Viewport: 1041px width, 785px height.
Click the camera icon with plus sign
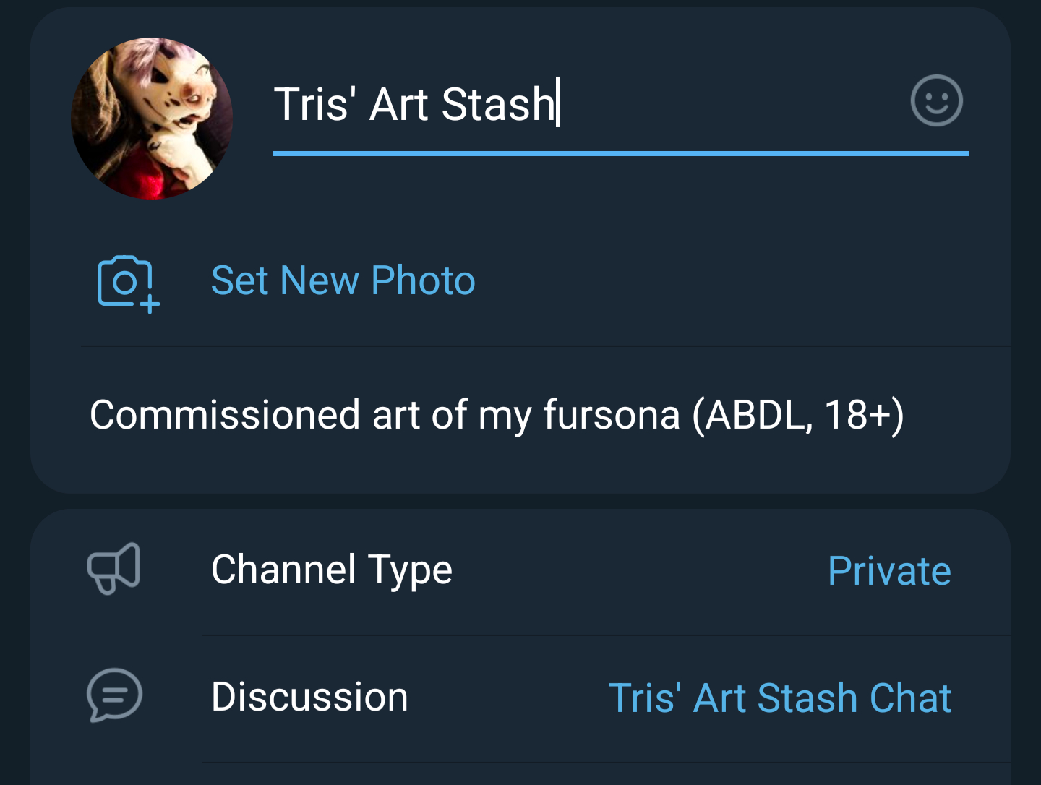pyautogui.click(x=127, y=283)
